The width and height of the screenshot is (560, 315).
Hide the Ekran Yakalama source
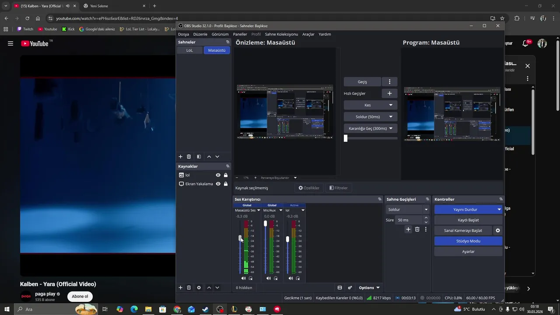218,184
